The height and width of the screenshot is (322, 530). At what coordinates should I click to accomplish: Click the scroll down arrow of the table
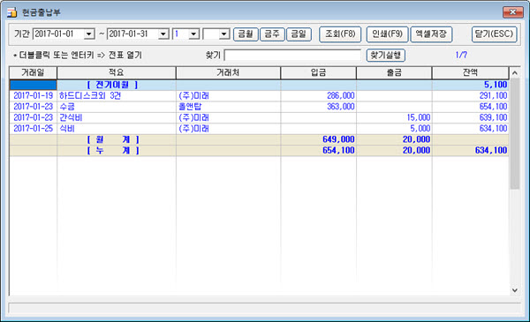pyautogui.click(x=514, y=290)
